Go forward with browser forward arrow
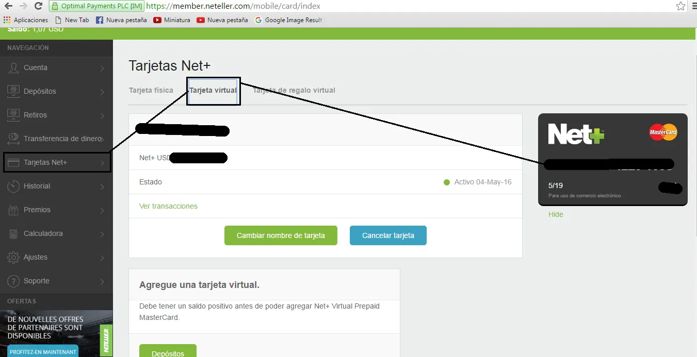Screen dimensions: 697x357 [x=23, y=6]
